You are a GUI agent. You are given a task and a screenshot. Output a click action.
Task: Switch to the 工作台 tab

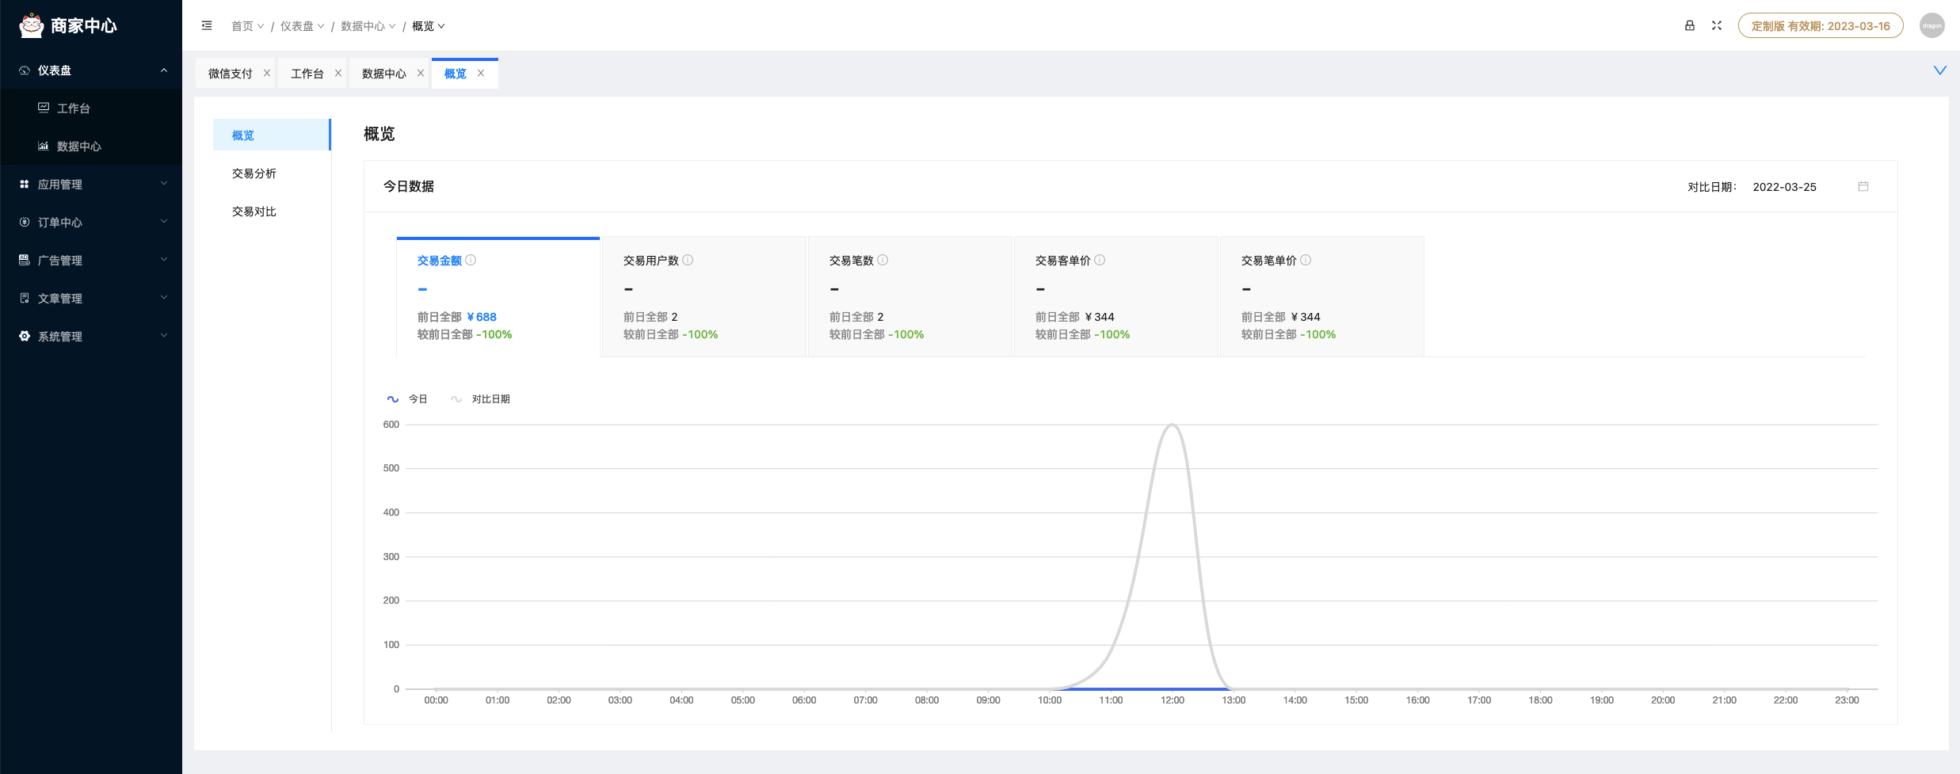(307, 74)
